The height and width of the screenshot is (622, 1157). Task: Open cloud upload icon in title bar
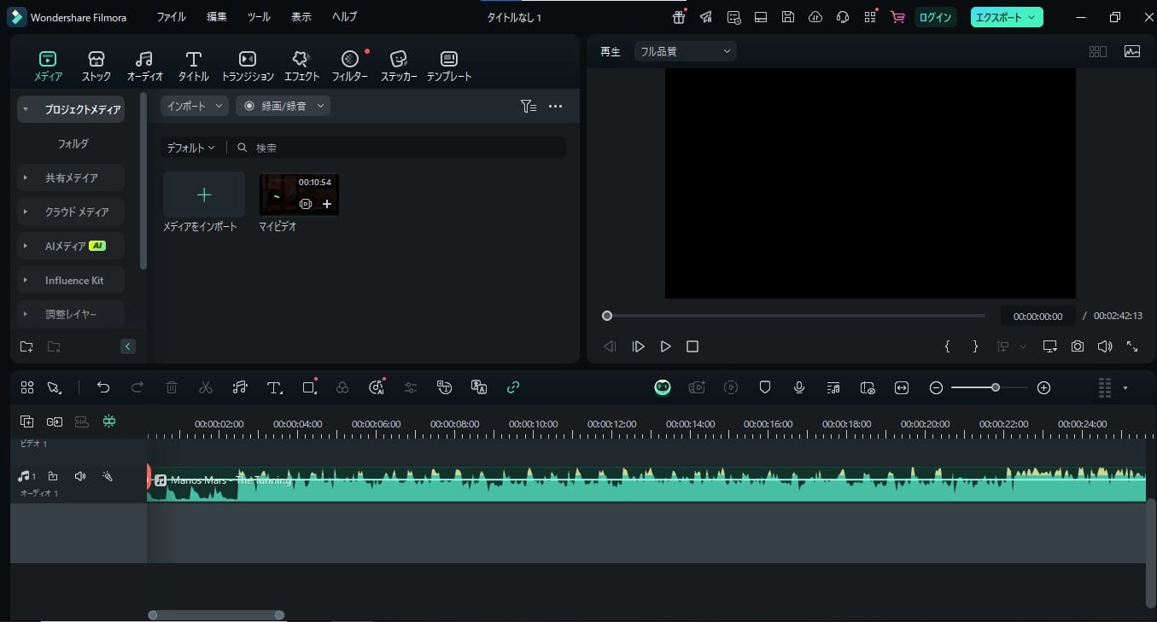click(815, 17)
